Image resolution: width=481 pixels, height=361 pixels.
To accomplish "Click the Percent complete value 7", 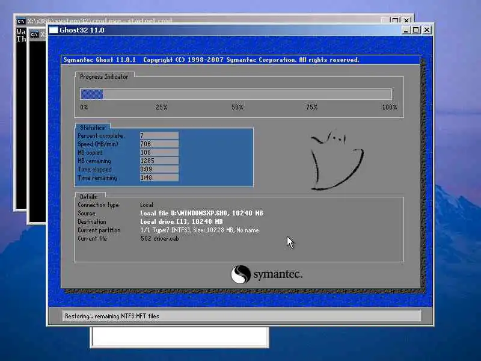I will click(159, 135).
